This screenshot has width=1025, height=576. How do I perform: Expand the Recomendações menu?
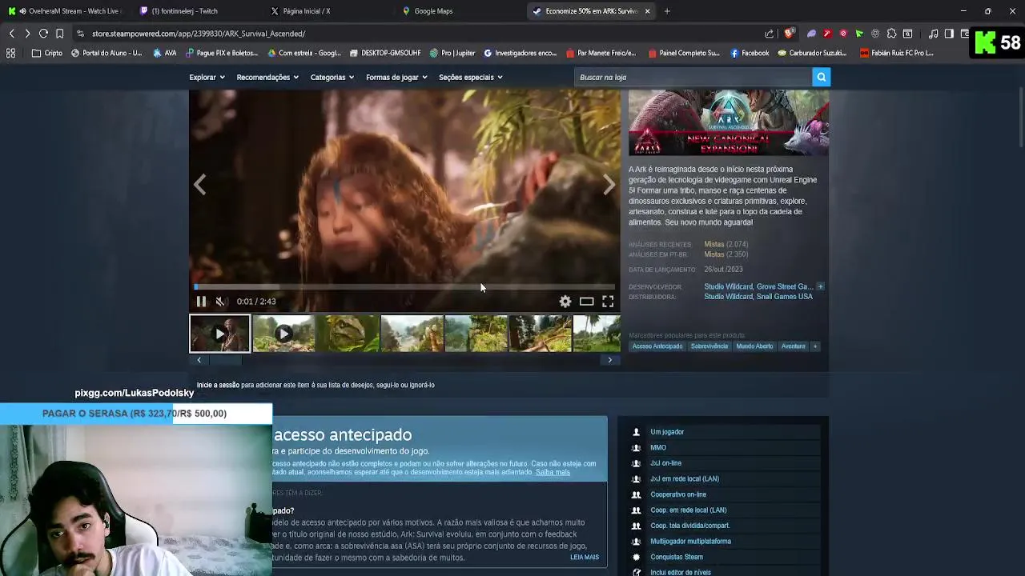tap(267, 77)
